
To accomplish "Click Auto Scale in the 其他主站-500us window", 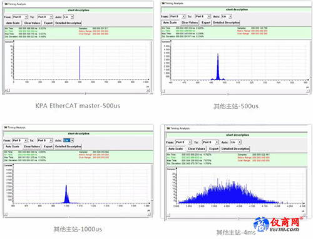I will click(x=170, y=23).
